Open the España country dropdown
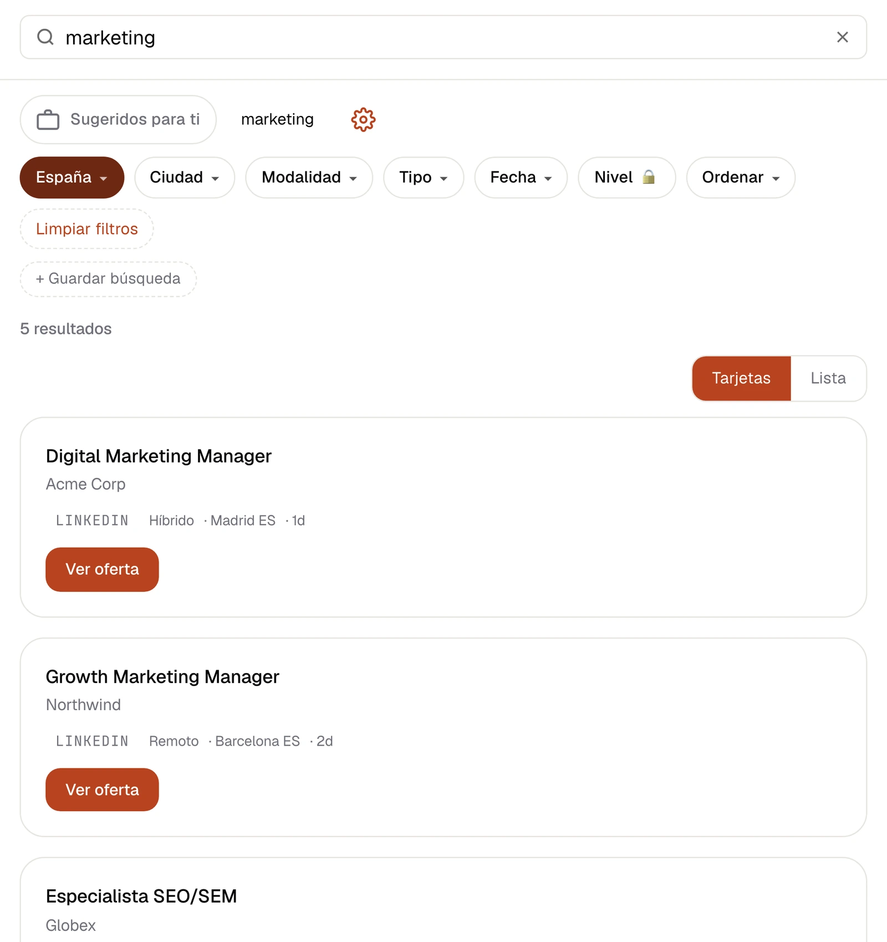887x942 pixels. tap(72, 178)
